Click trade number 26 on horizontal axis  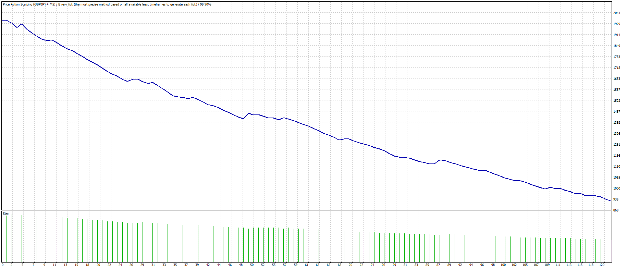tap(131, 265)
